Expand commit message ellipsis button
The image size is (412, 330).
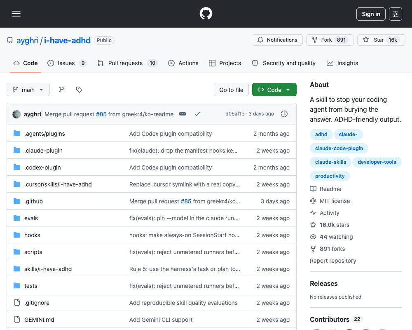click(183, 114)
